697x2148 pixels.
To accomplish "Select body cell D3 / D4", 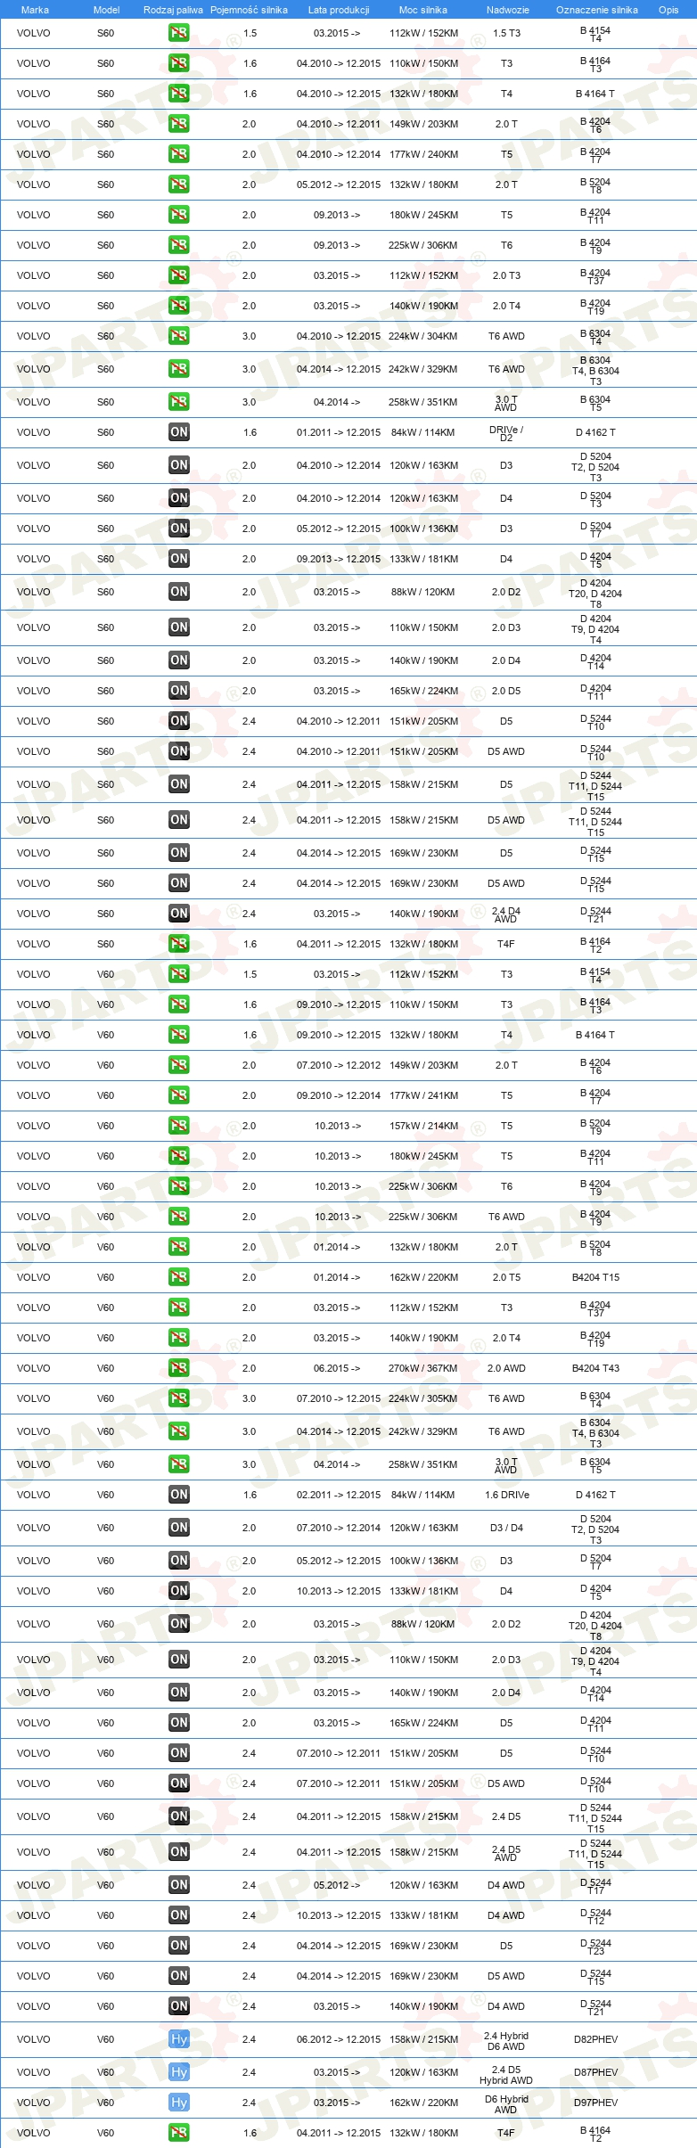I will (x=506, y=1528).
